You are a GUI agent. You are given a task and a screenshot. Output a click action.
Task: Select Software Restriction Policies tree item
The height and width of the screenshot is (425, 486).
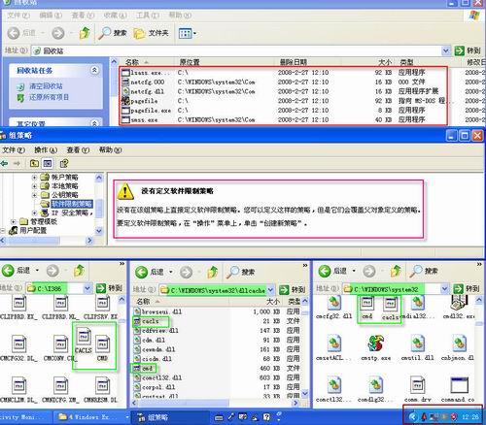pyautogui.click(x=71, y=204)
